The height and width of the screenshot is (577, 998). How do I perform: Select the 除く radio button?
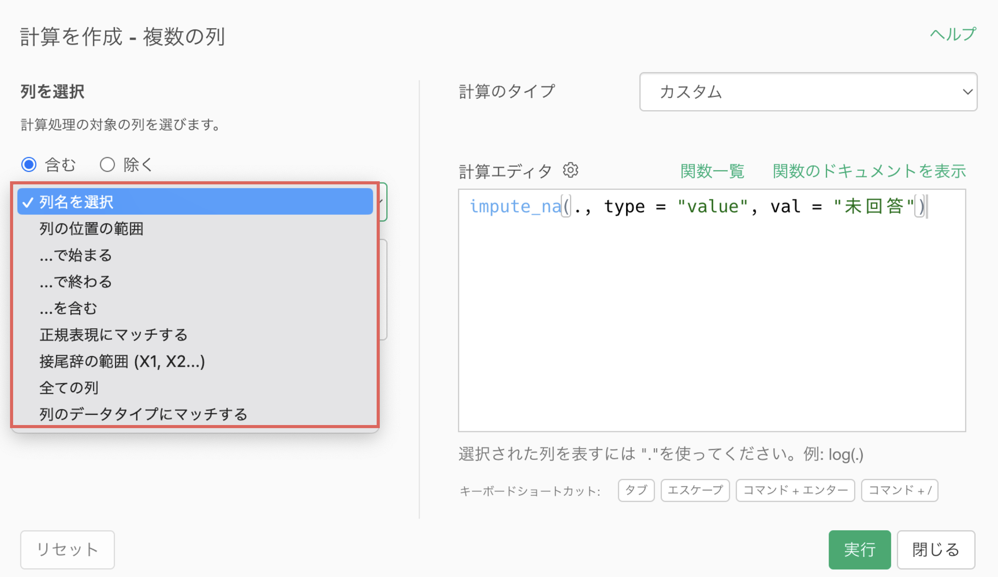(107, 164)
